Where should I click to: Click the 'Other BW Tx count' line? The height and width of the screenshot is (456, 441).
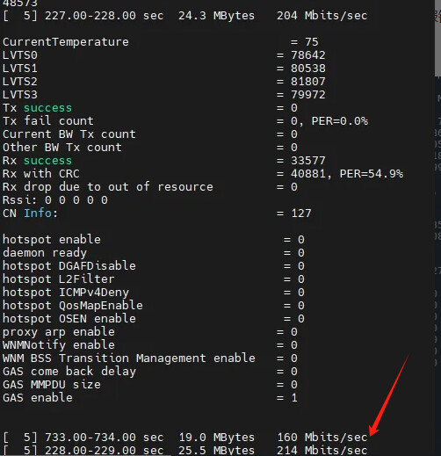(150, 148)
